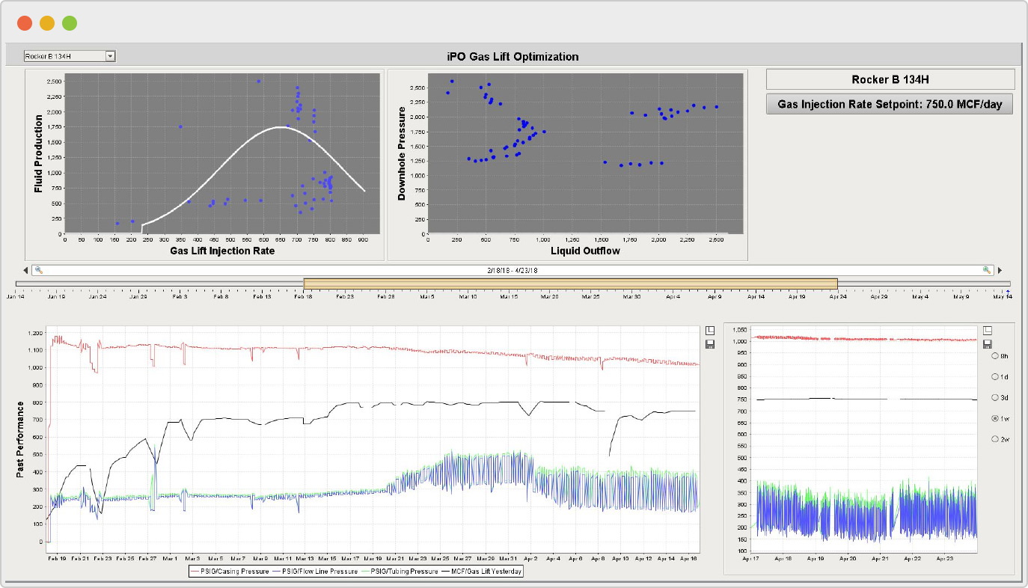Select the 8h time range option
The width and height of the screenshot is (1028, 588).
[996, 355]
